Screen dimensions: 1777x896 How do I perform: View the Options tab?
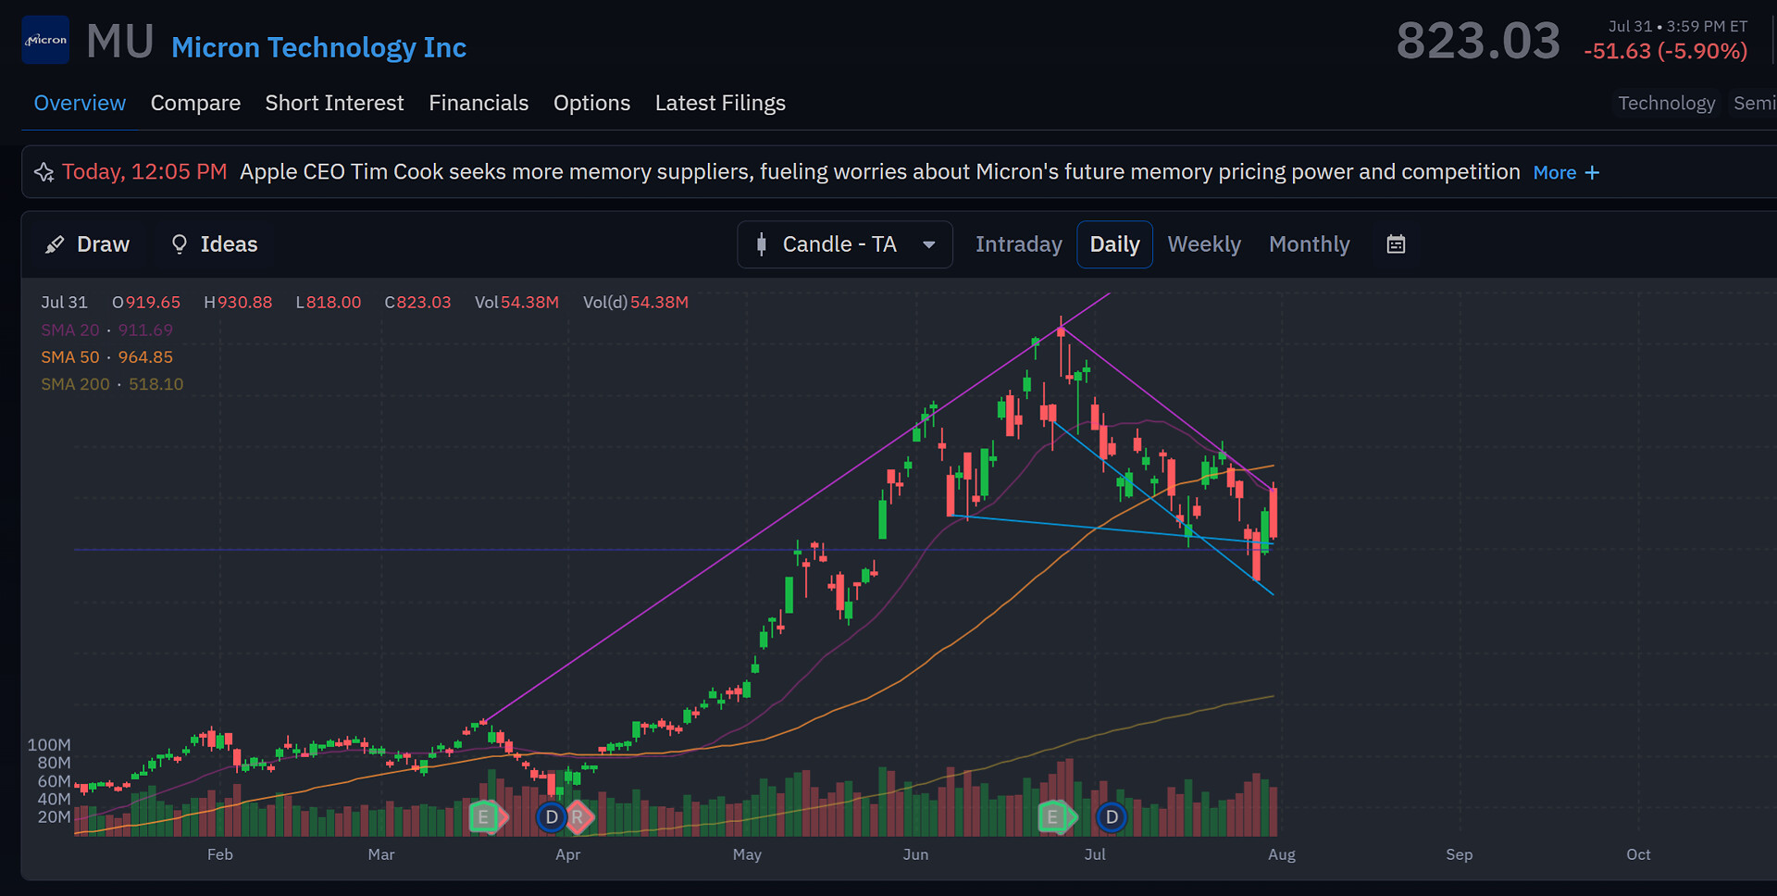tap(591, 103)
